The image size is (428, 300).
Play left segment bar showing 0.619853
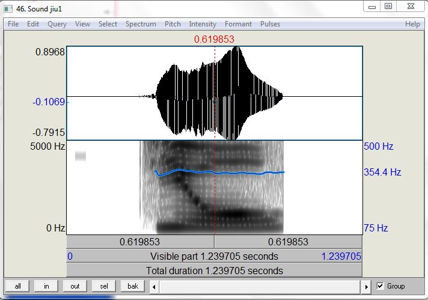pyautogui.click(x=140, y=242)
